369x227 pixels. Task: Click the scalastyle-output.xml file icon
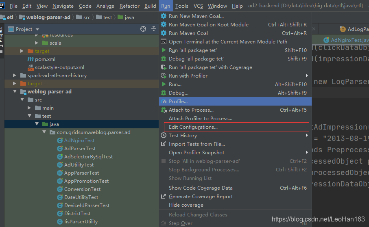31,67
